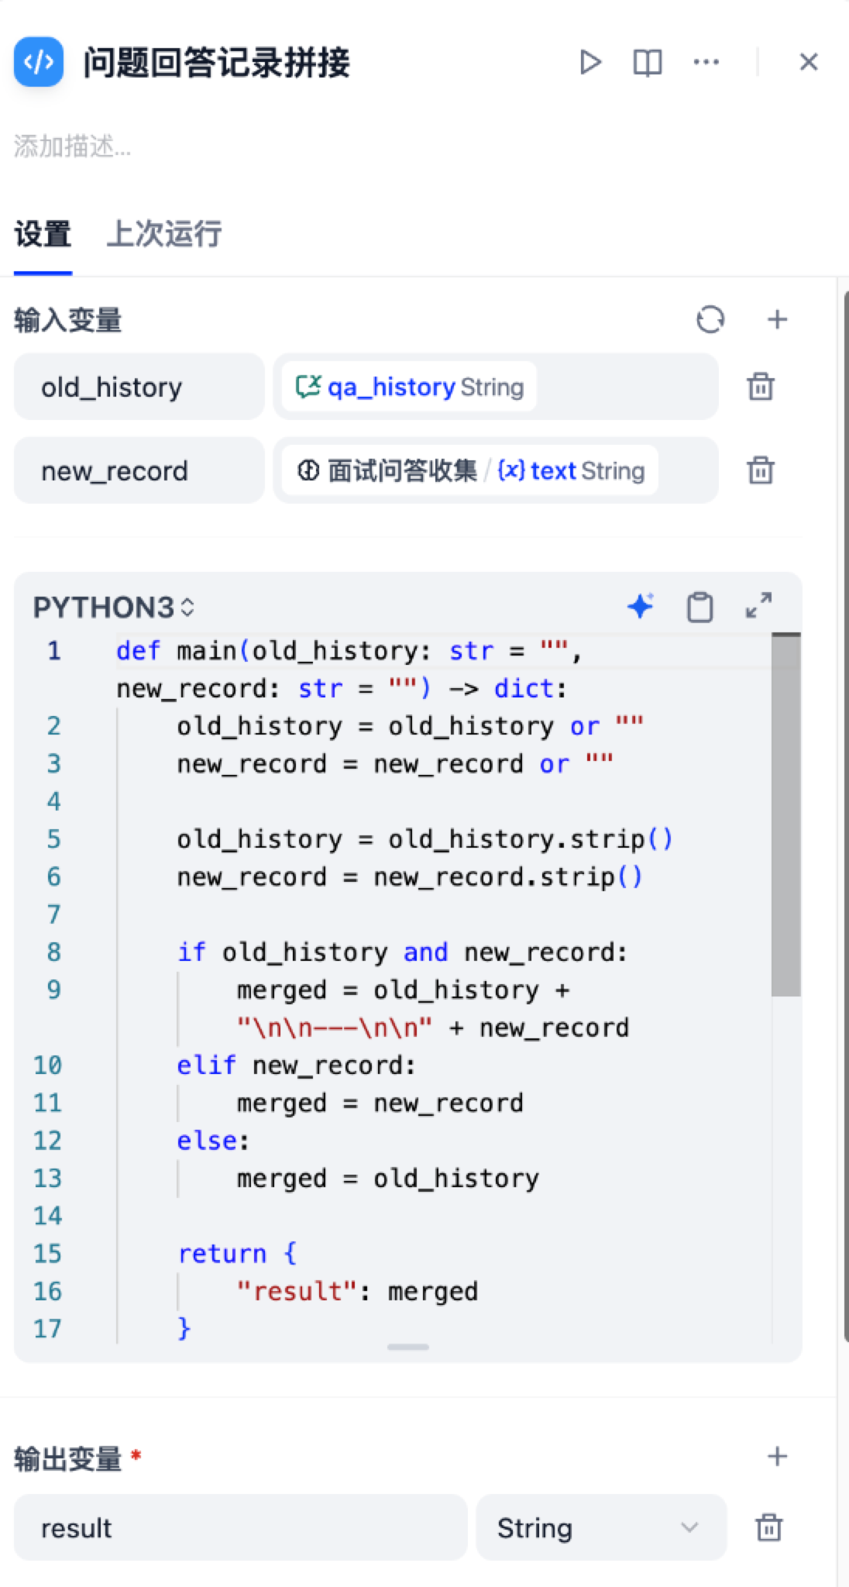Delete the new_record input variable

761,470
